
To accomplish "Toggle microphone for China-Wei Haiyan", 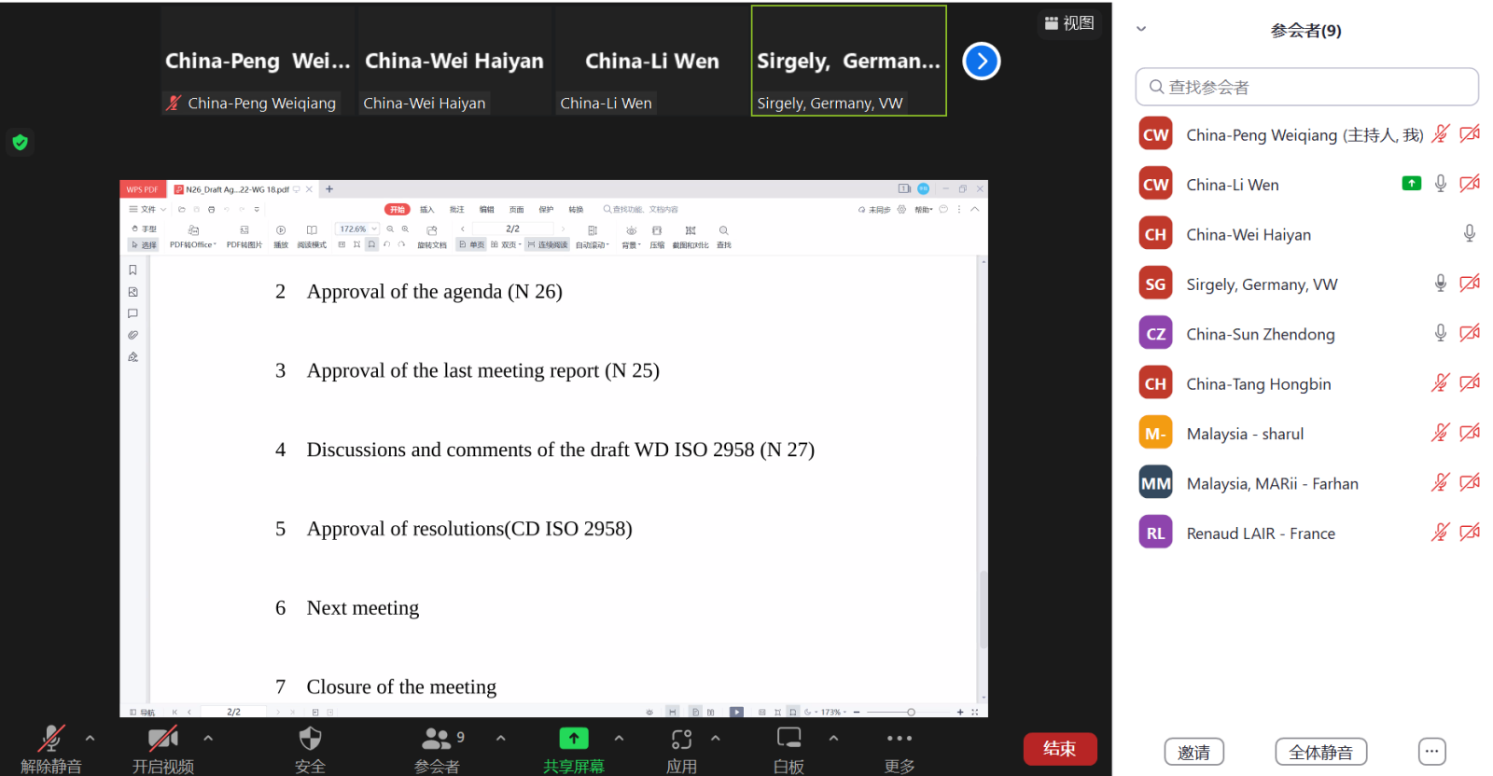I will [x=1469, y=234].
